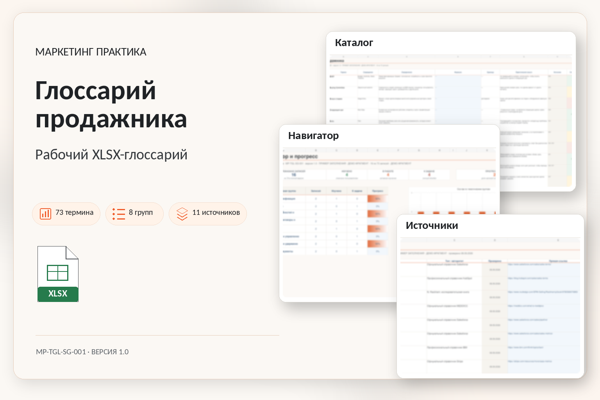This screenshot has height=400, width=600.
Task: Select the 73 термина badge
Action: [66, 214]
